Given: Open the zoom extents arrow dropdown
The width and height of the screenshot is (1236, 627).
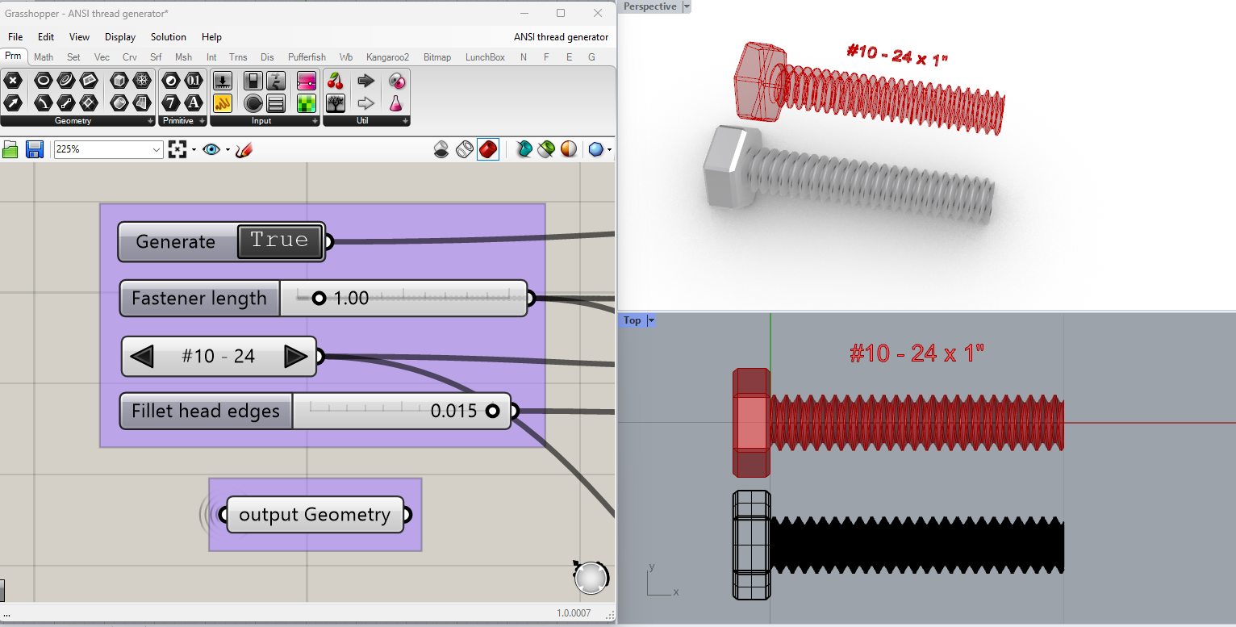Looking at the screenshot, I should tap(194, 149).
